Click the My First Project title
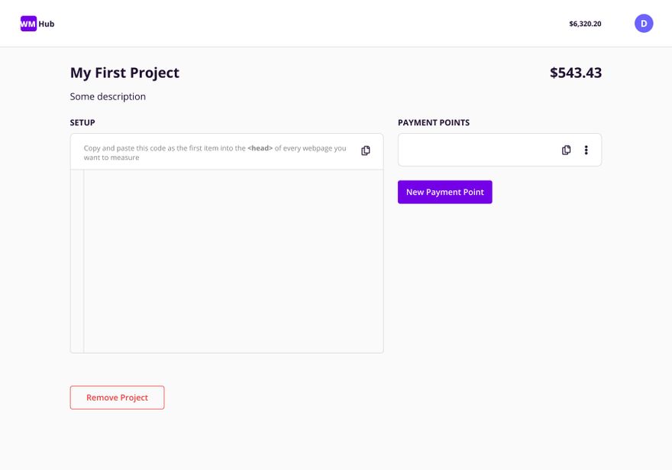This screenshot has width=672, height=470. click(x=124, y=73)
